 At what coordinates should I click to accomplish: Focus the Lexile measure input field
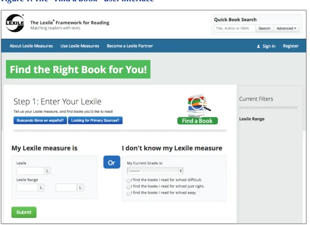[30, 171]
